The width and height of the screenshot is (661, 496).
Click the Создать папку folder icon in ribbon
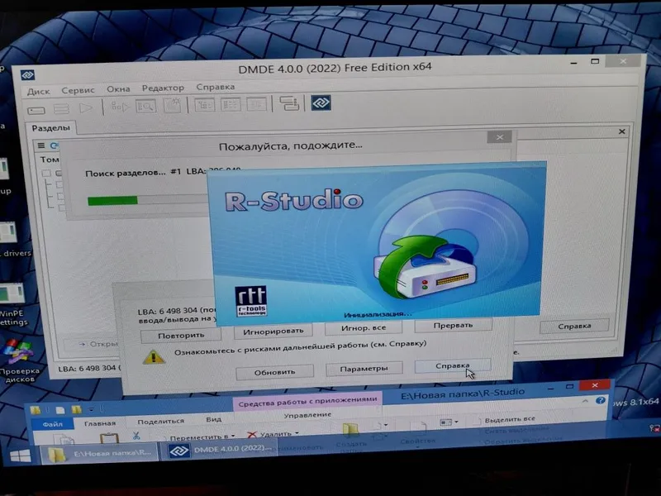click(x=350, y=429)
